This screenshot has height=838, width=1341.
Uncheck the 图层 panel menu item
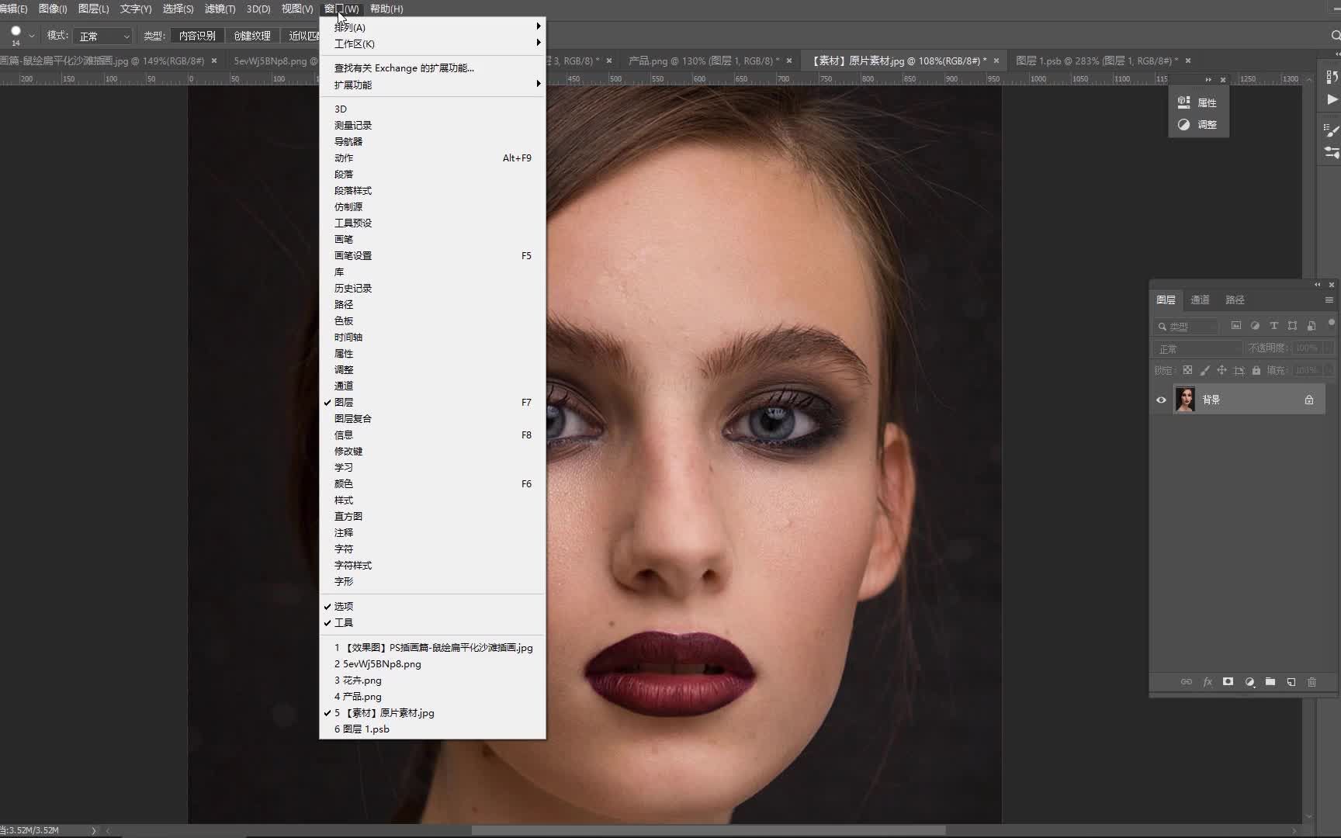coord(344,403)
